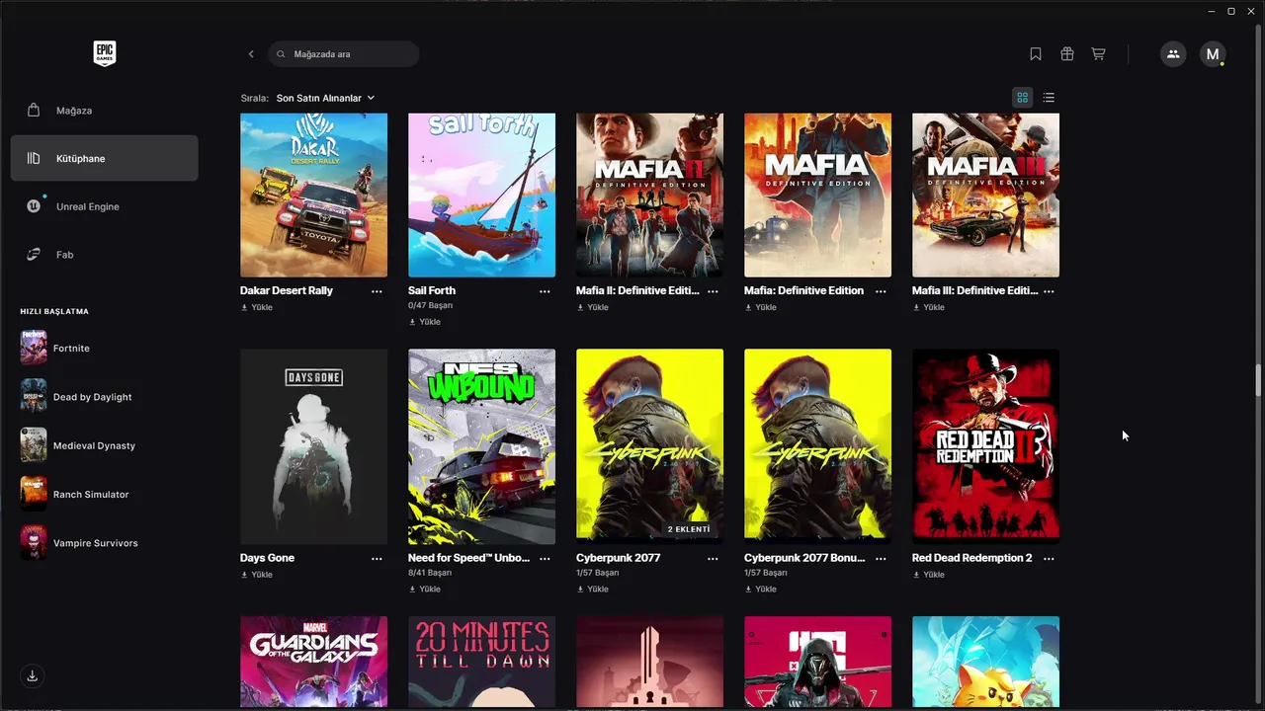Click Yükle under Mafia II: Definitive Edition
This screenshot has width=1265, height=711.
coord(592,307)
